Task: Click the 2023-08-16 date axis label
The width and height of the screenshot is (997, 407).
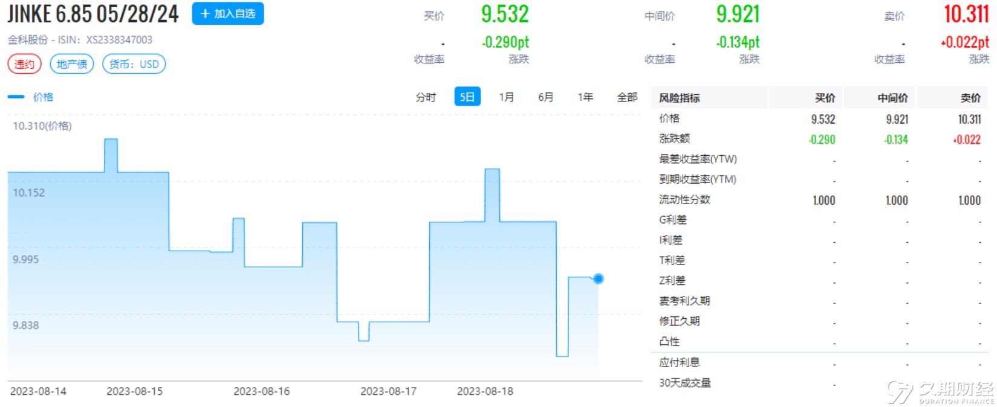Action: 262,391
